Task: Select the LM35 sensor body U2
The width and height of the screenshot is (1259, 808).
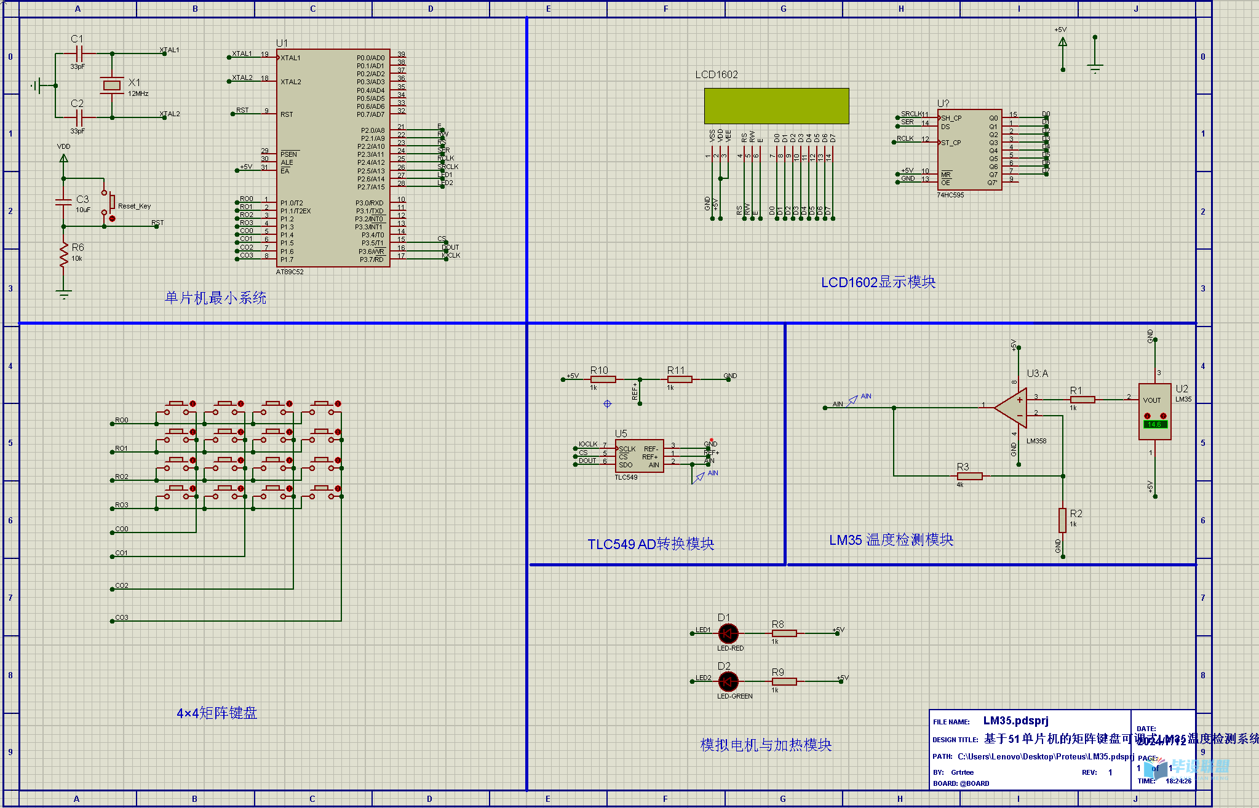Action: 1154,411
